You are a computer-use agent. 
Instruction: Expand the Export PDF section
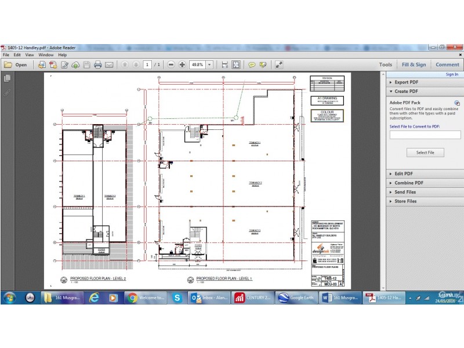coord(406,82)
